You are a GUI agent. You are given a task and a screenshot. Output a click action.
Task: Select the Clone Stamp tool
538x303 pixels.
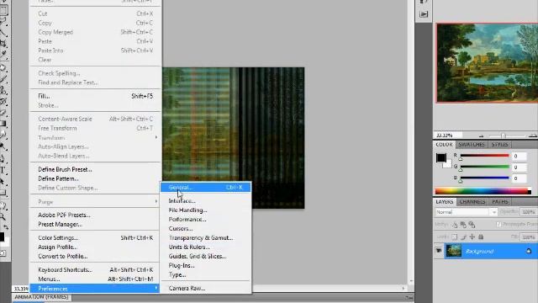click(x=3, y=90)
